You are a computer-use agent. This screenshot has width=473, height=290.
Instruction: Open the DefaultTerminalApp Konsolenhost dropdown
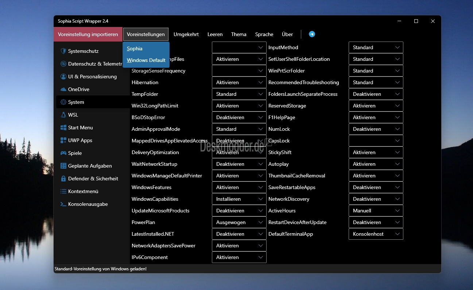tap(376, 234)
